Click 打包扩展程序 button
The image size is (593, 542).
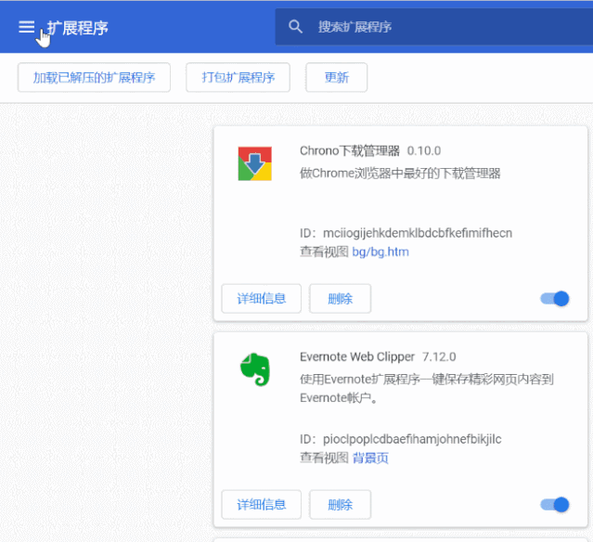(238, 77)
